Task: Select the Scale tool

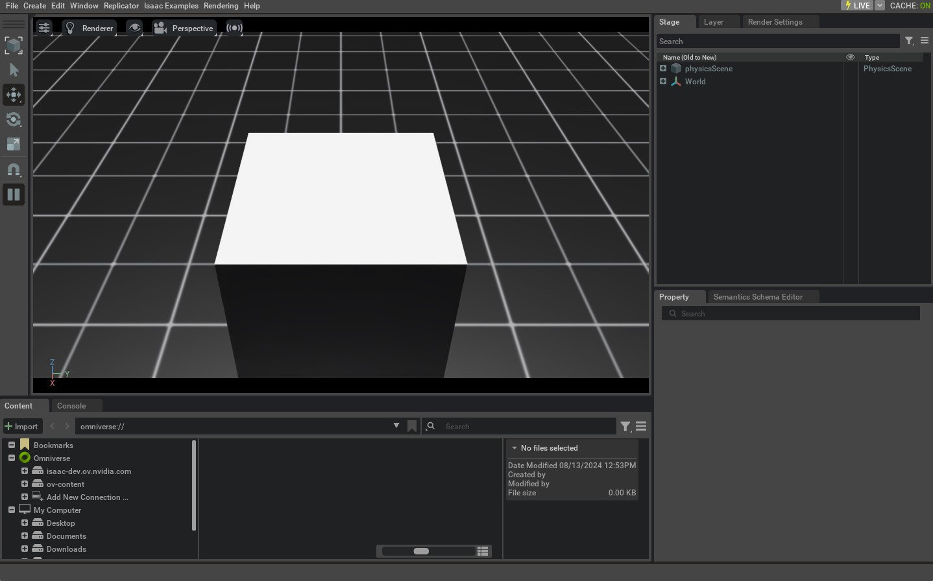Action: point(14,145)
